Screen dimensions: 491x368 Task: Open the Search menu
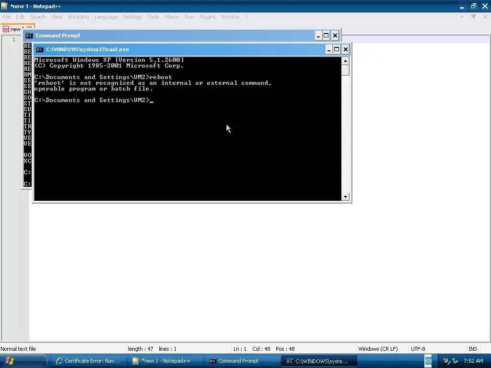[x=38, y=17]
